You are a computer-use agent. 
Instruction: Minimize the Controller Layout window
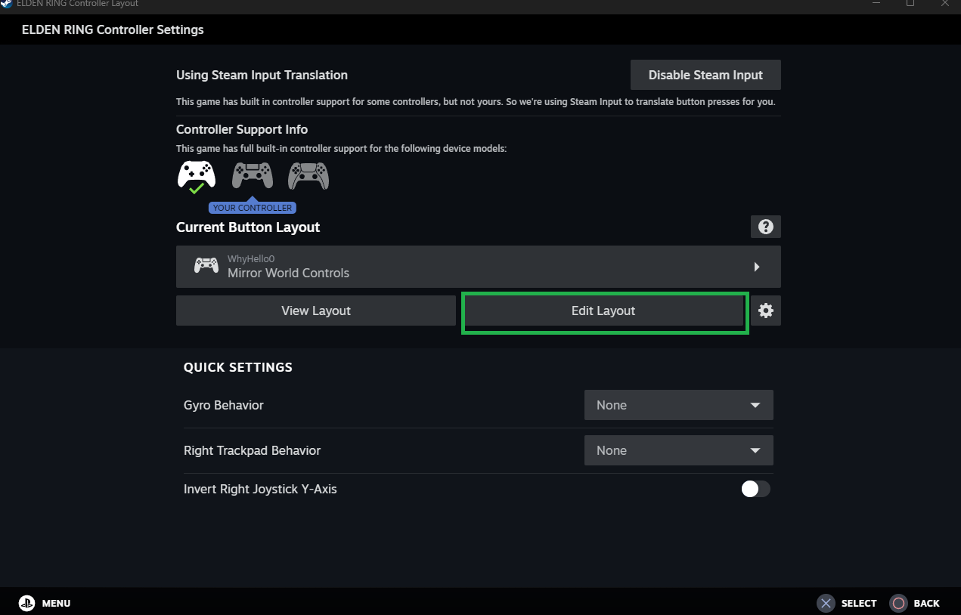(876, 4)
